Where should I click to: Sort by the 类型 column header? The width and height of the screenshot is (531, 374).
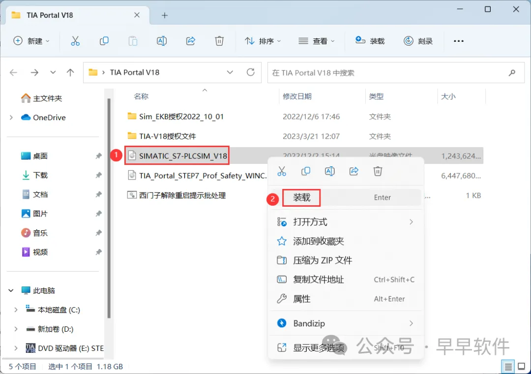(376, 96)
